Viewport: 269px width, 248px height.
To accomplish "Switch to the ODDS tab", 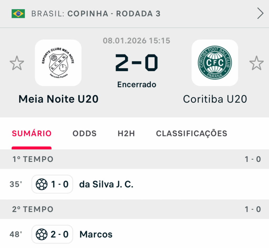I will (84, 133).
